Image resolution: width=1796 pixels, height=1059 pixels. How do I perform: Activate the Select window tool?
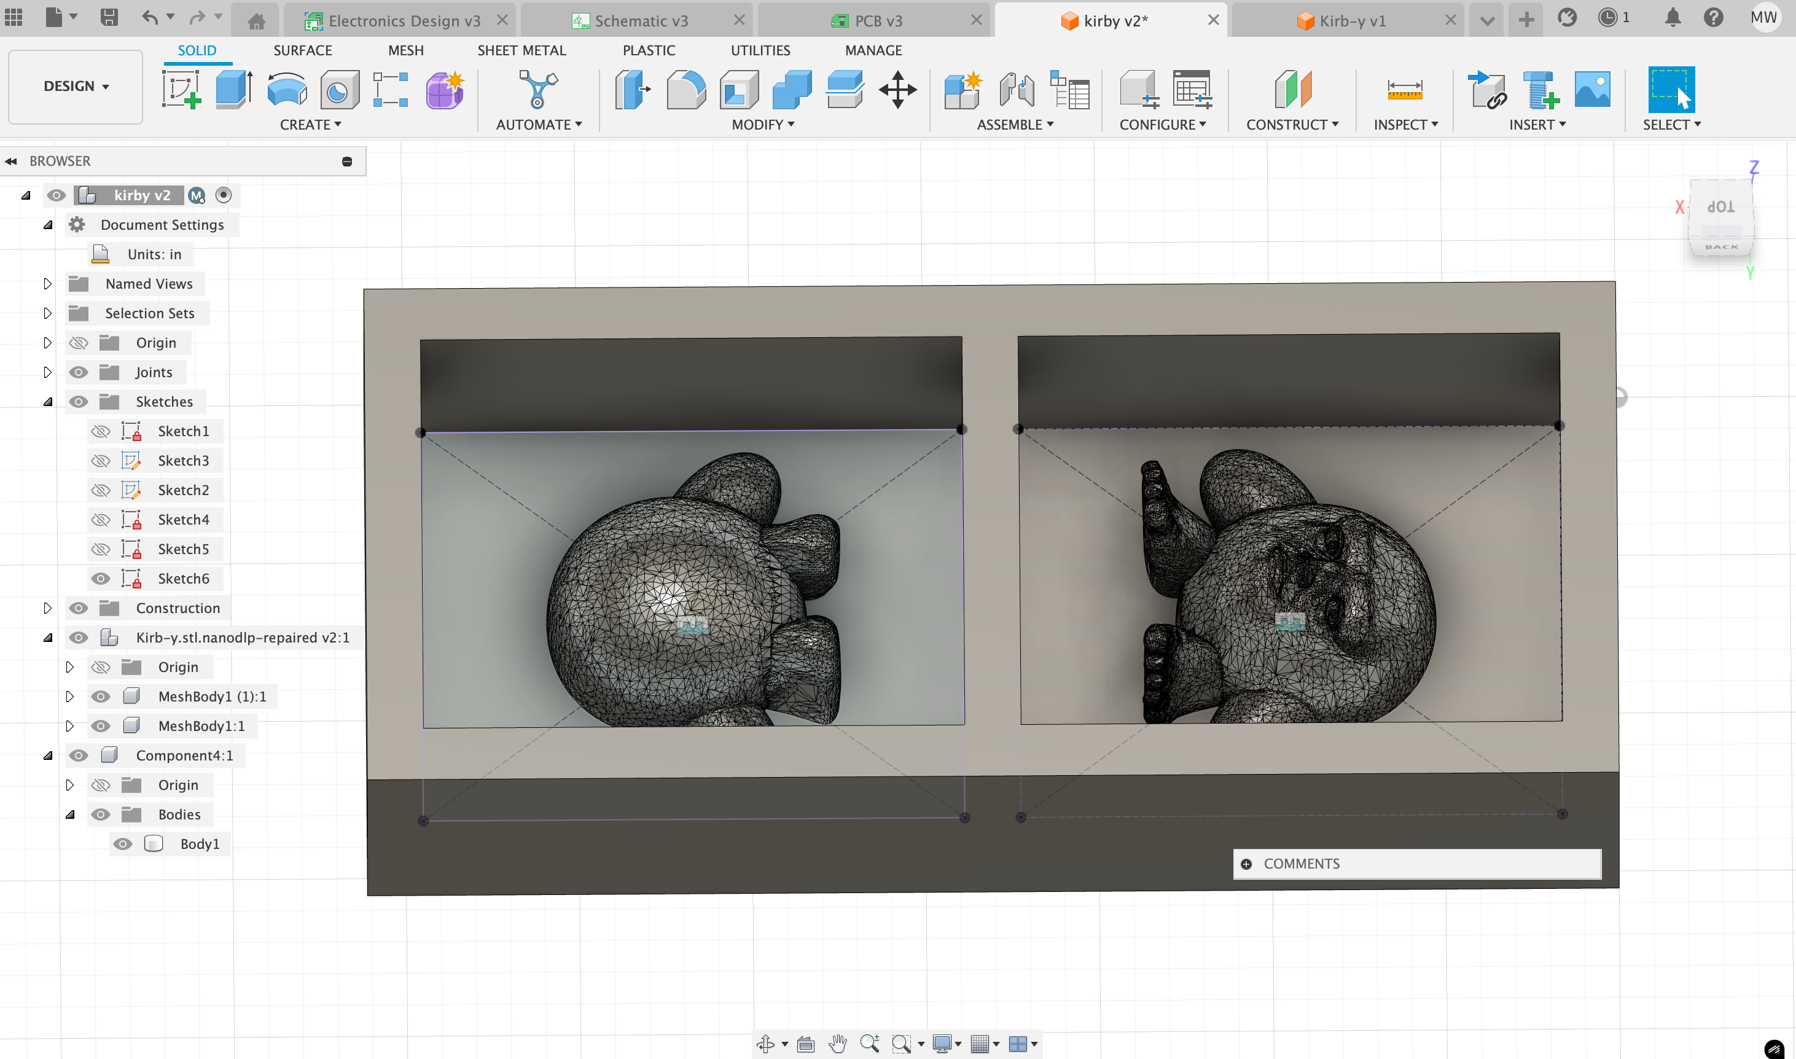click(x=1671, y=90)
